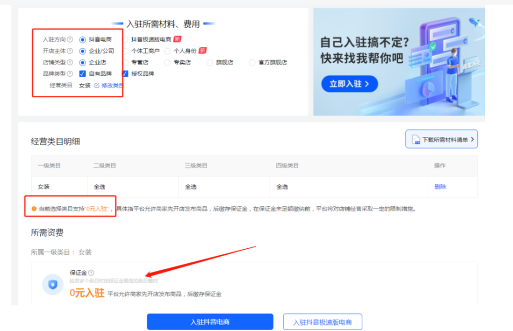Click the 品牌类型 help question mark
The height and width of the screenshot is (331, 513).
(x=70, y=73)
